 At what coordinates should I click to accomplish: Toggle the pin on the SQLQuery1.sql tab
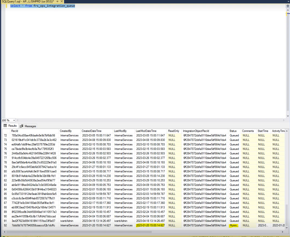pyautogui.click(x=57, y=1)
